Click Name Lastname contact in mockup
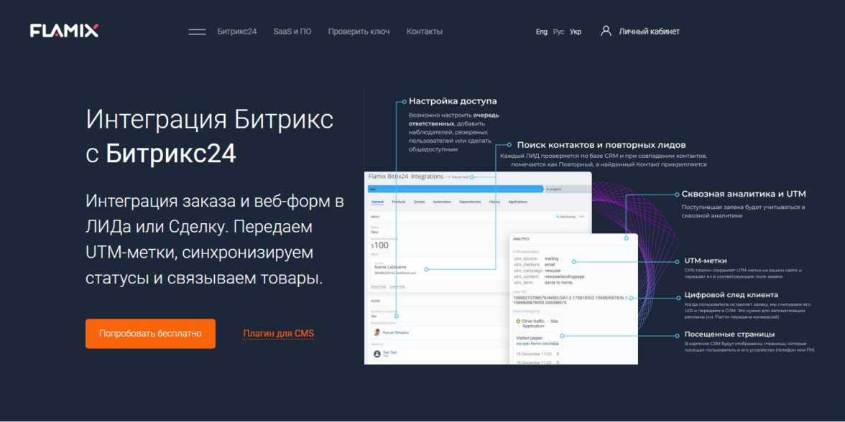This screenshot has width=845, height=422. coord(390,267)
